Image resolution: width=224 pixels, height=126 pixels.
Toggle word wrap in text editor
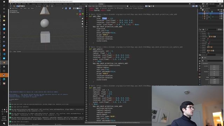click(x=195, y=6)
